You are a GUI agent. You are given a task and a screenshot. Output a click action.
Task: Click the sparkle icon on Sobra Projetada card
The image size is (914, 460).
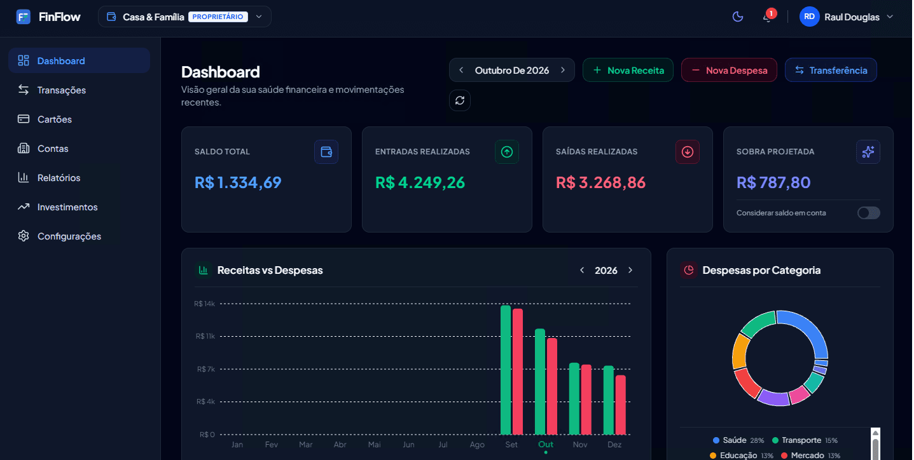coord(868,152)
